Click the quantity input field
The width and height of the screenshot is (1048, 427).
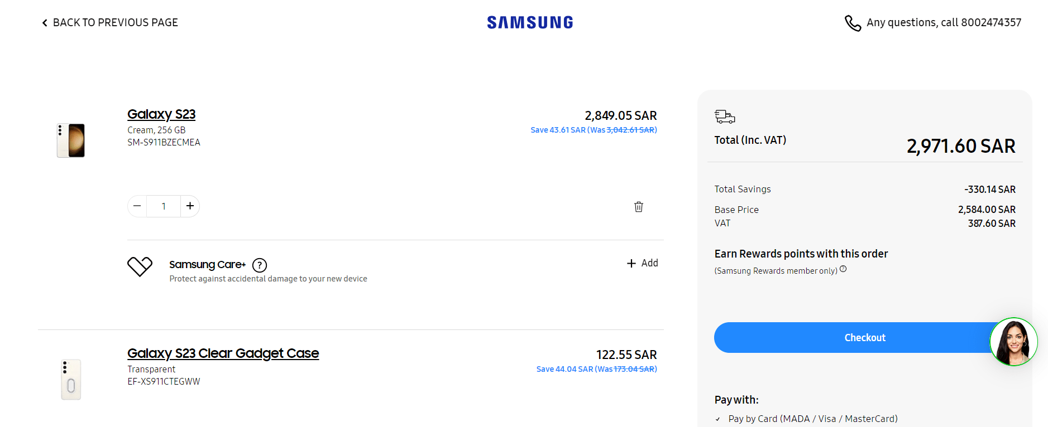click(x=163, y=206)
